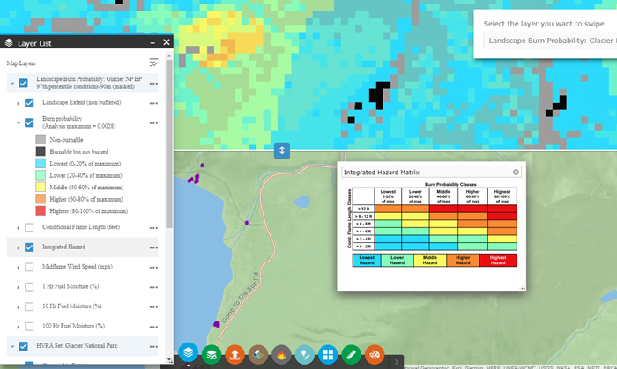Click the Integrated Hazard layer name

63,247
